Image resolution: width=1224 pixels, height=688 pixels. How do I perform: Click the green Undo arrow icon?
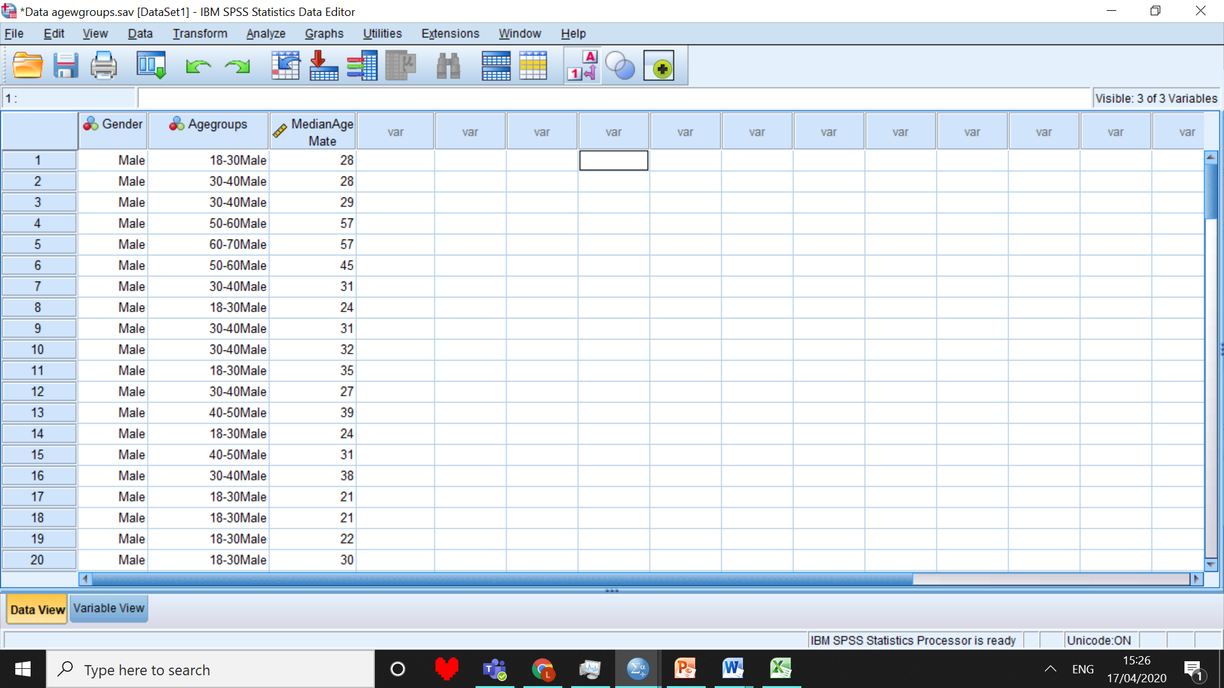[198, 66]
